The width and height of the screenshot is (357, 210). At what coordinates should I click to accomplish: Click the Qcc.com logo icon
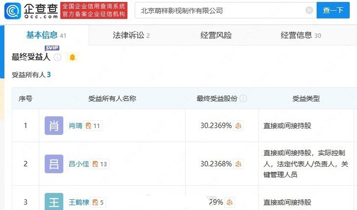point(13,11)
